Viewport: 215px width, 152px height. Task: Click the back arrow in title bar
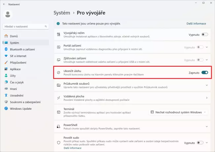4,4
